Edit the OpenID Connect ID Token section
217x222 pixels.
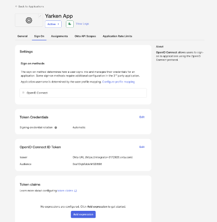142,147
